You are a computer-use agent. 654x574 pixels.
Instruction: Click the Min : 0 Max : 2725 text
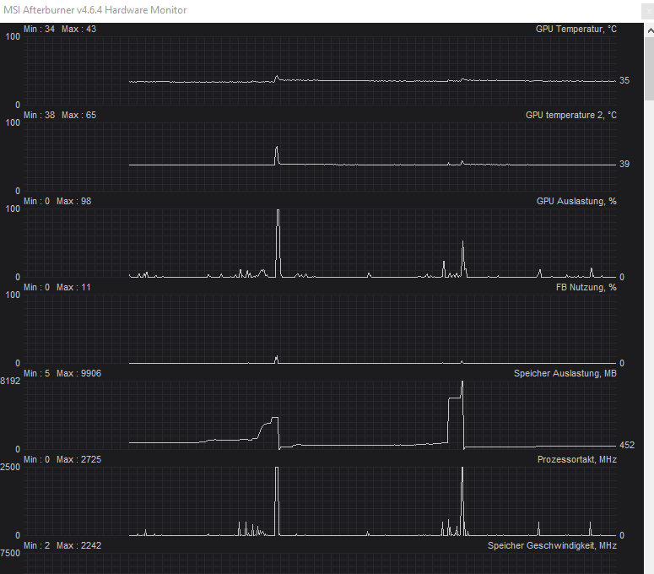pos(62,459)
